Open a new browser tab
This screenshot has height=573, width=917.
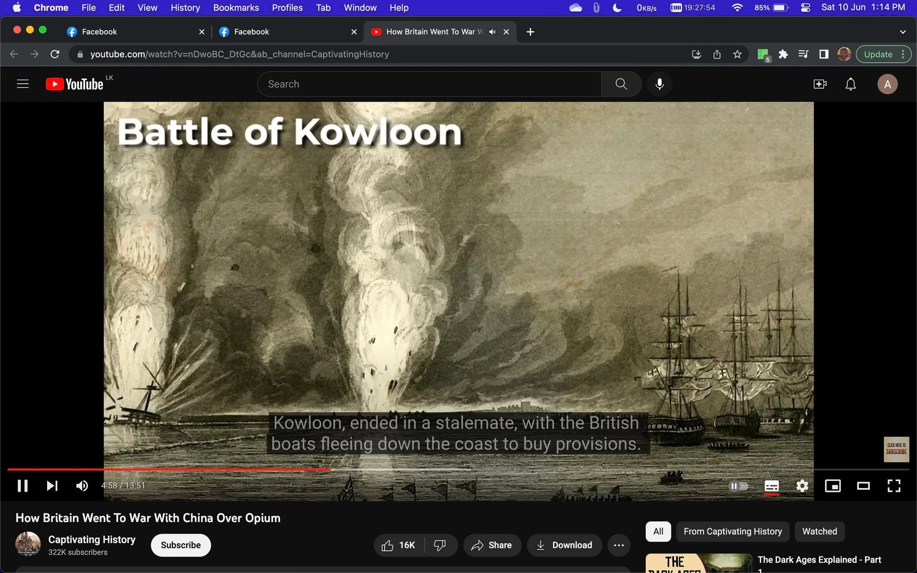coord(530,32)
